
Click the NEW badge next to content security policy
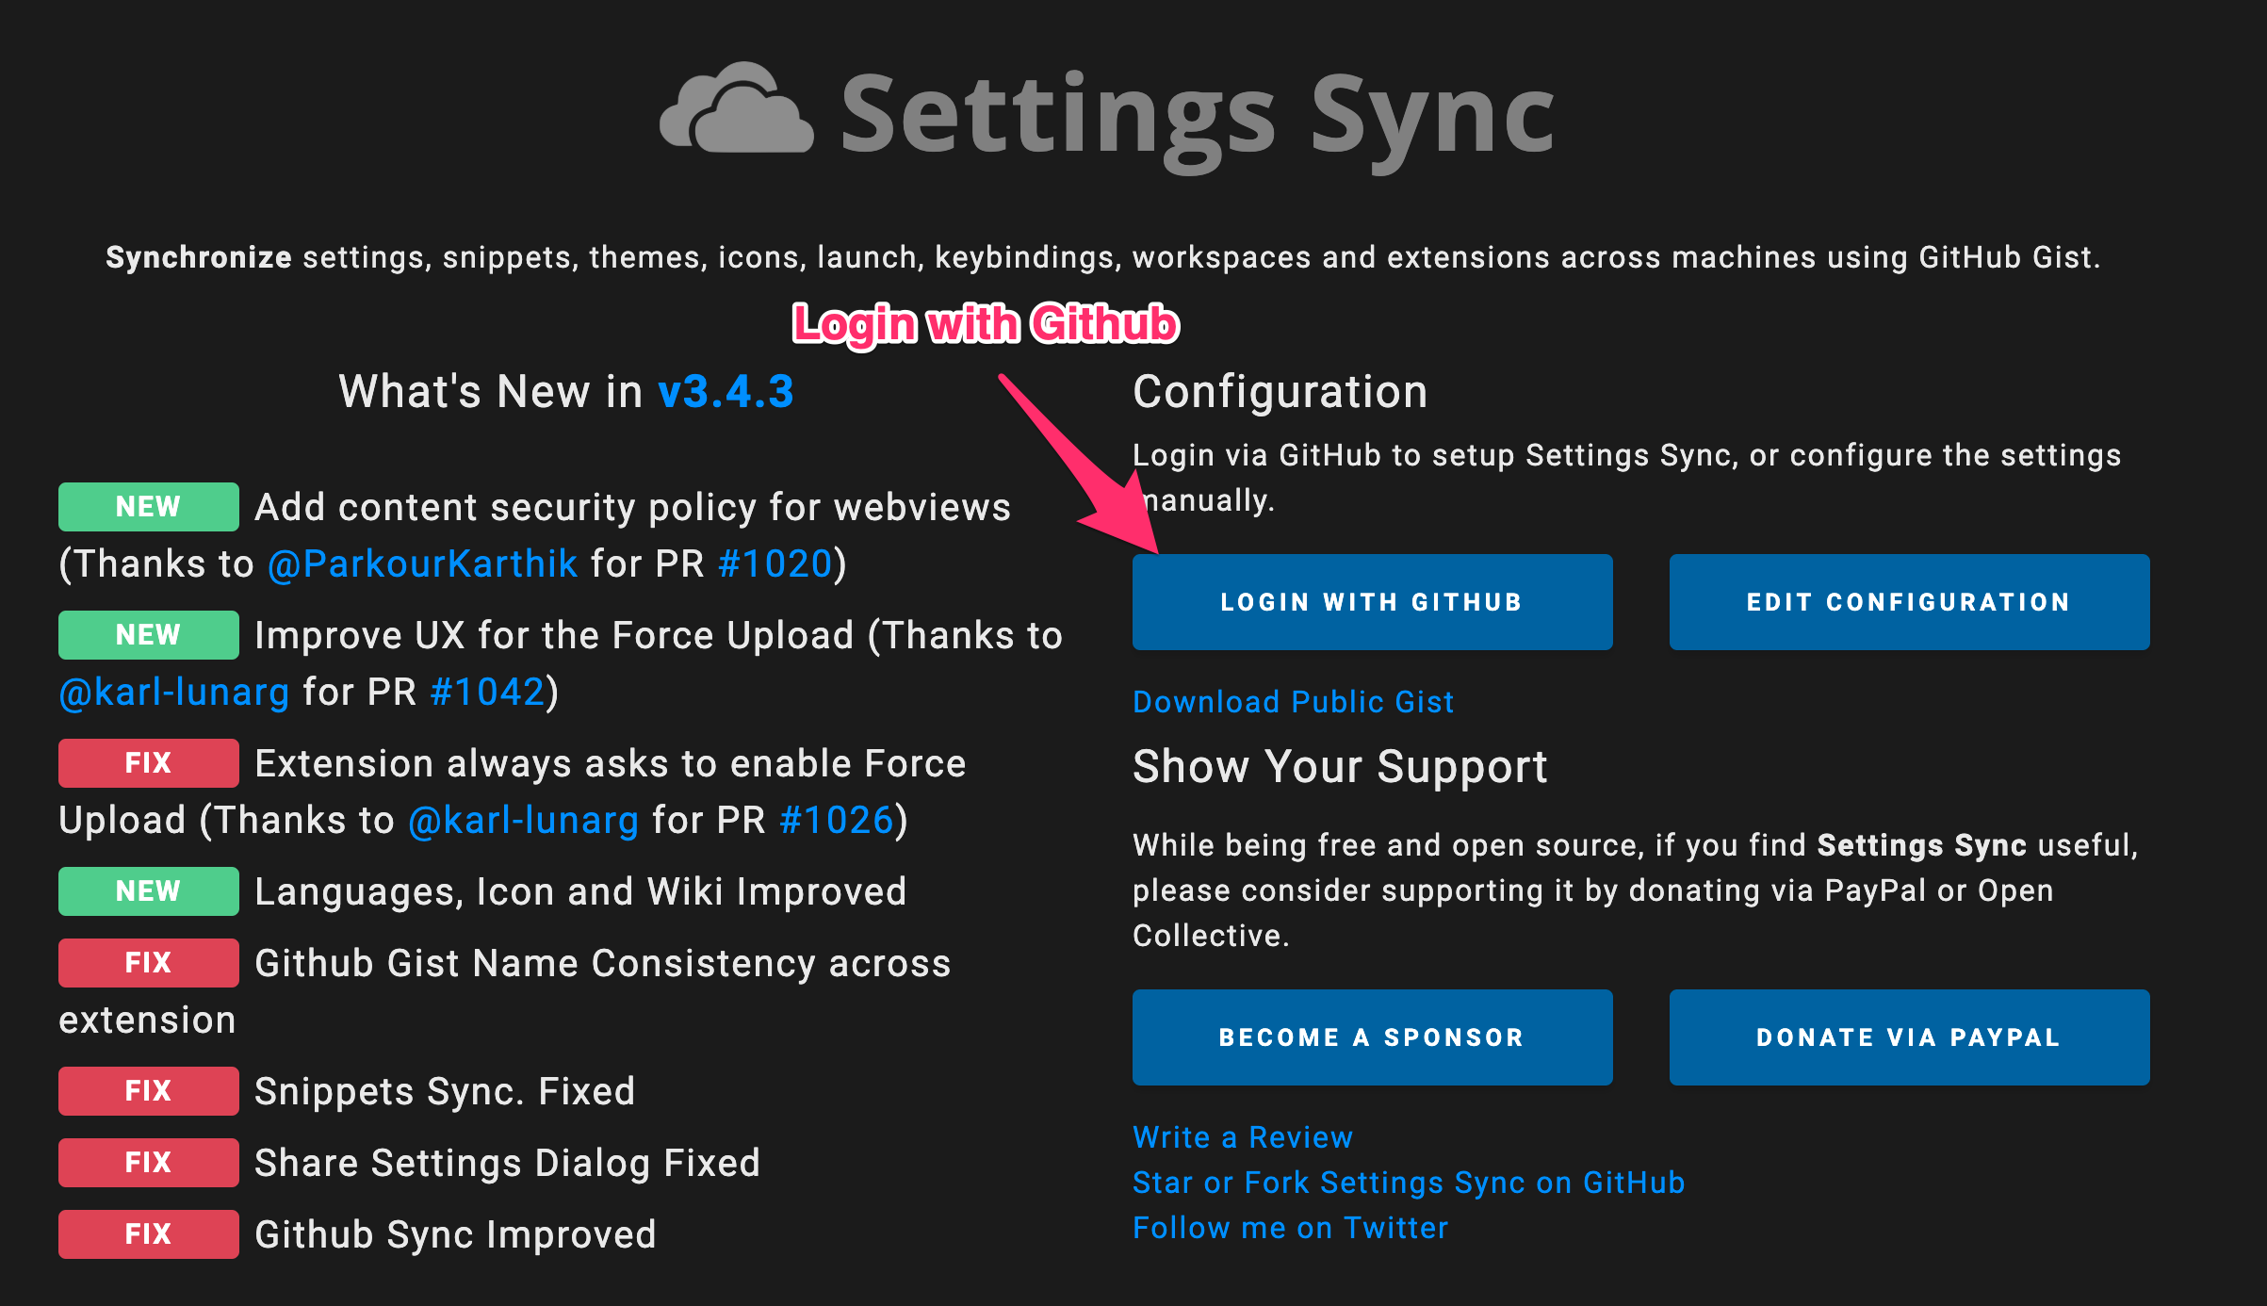tap(147, 507)
